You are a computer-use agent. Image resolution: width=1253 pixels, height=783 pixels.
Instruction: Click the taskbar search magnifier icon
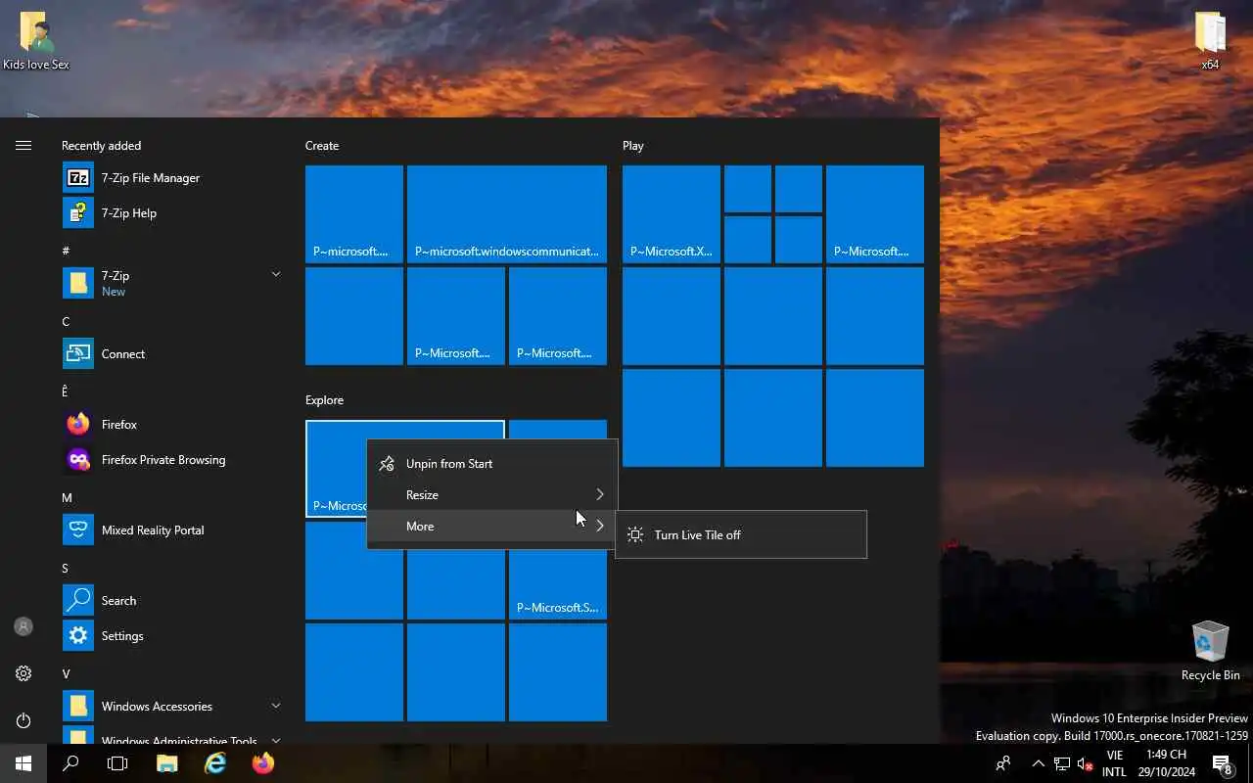pyautogui.click(x=70, y=763)
